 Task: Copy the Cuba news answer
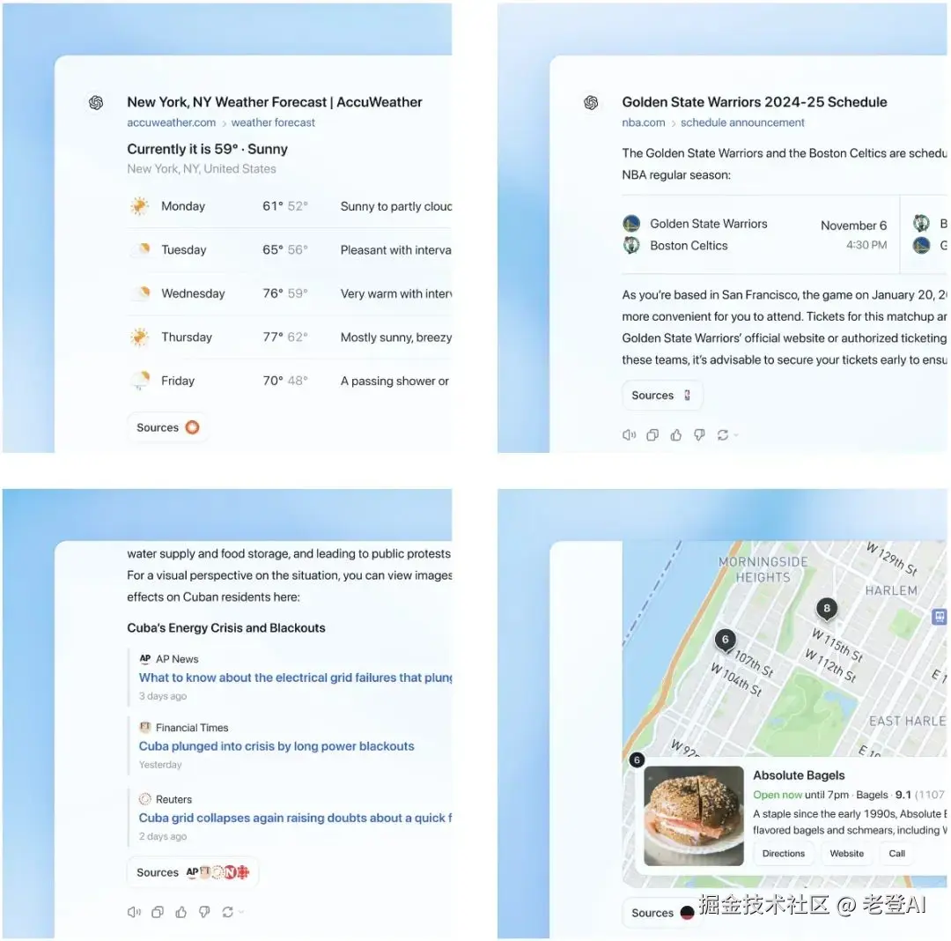click(158, 912)
